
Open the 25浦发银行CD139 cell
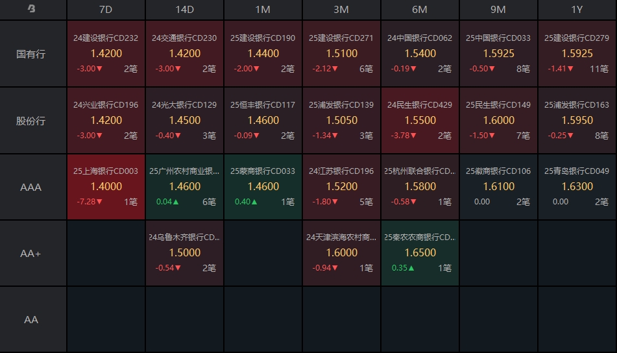(x=341, y=121)
